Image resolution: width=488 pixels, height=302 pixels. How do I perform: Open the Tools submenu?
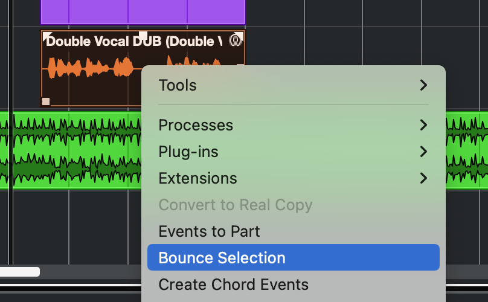[x=178, y=85]
